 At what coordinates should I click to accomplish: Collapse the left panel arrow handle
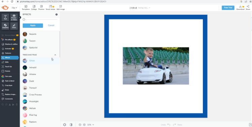20,17
